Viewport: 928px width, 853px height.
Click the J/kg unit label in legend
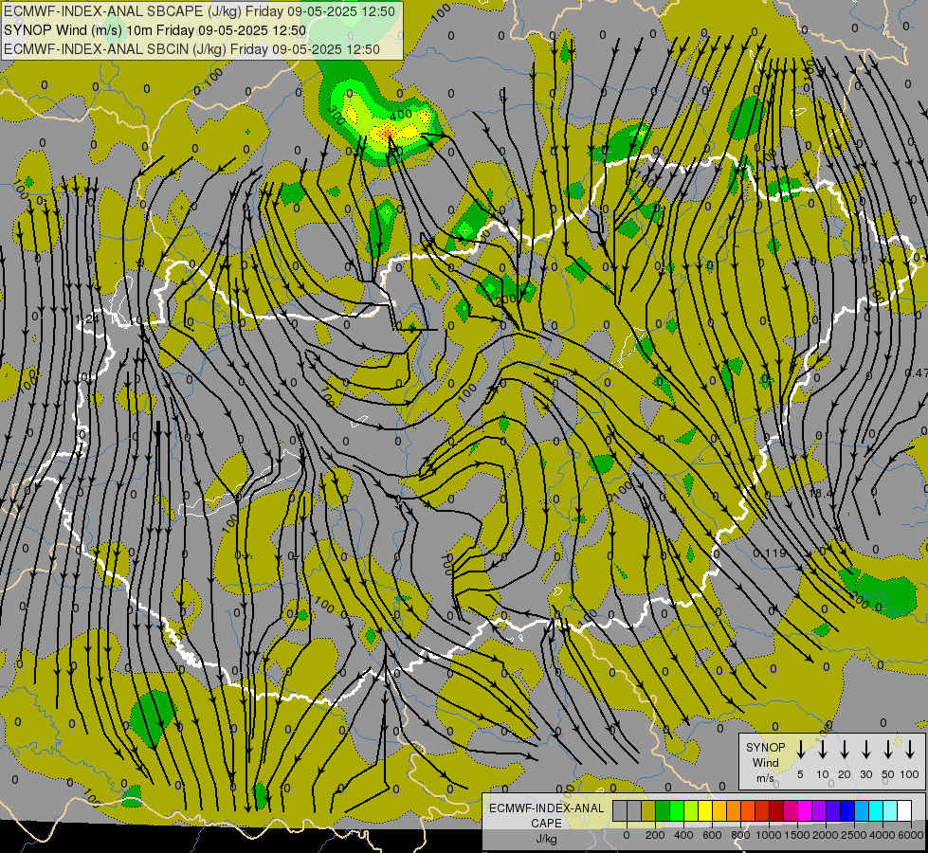click(546, 839)
